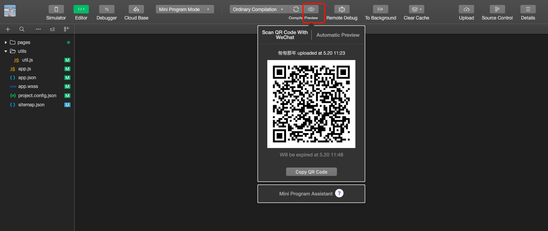Click the M badge next to project.config.json
This screenshot has height=231, width=548.
pos(67,96)
